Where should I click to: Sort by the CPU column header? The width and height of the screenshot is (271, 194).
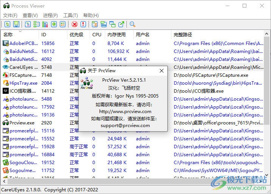(98, 34)
